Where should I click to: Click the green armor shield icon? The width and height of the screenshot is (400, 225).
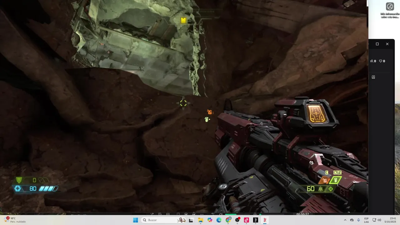pyautogui.click(x=19, y=180)
